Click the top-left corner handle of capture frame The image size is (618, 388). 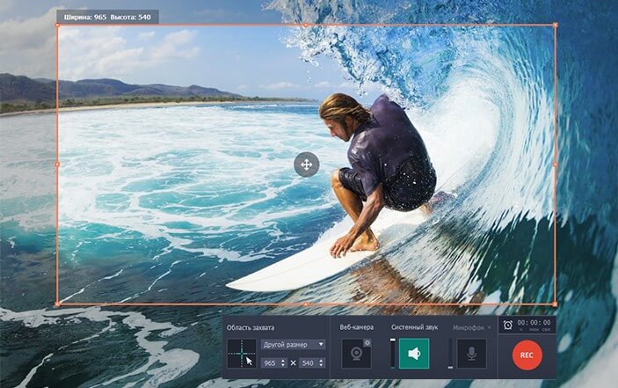57,25
